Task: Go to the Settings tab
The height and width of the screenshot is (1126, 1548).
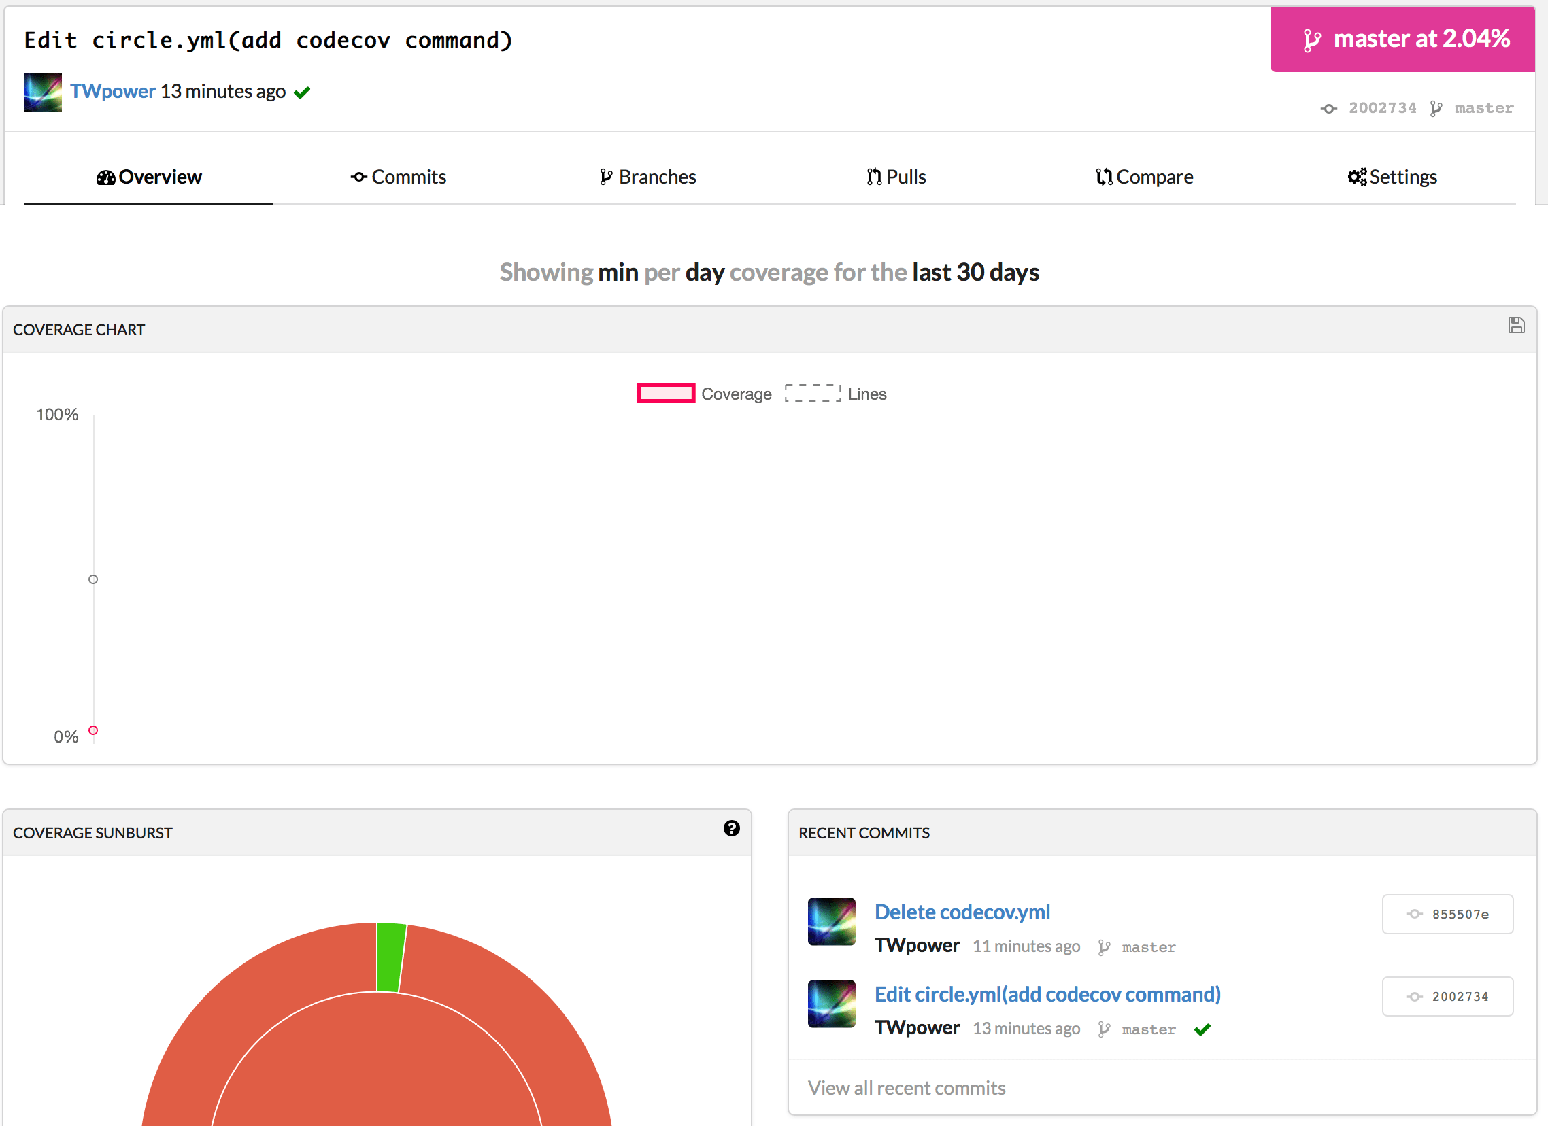Action: [1392, 177]
